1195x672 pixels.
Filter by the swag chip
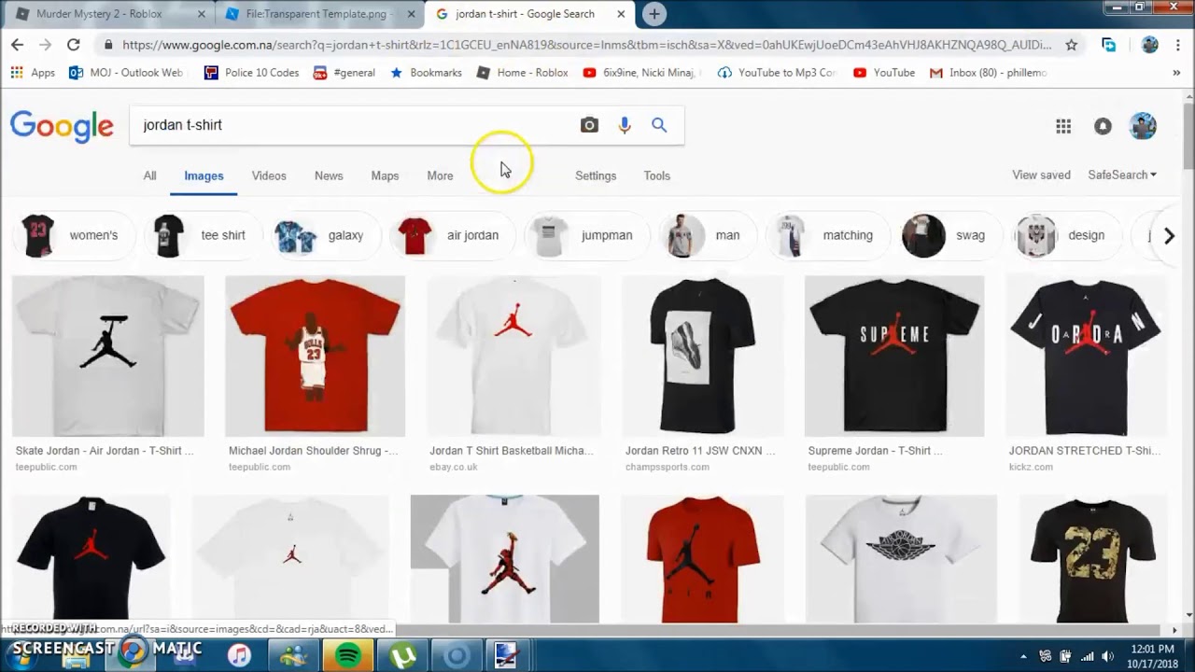tap(950, 235)
